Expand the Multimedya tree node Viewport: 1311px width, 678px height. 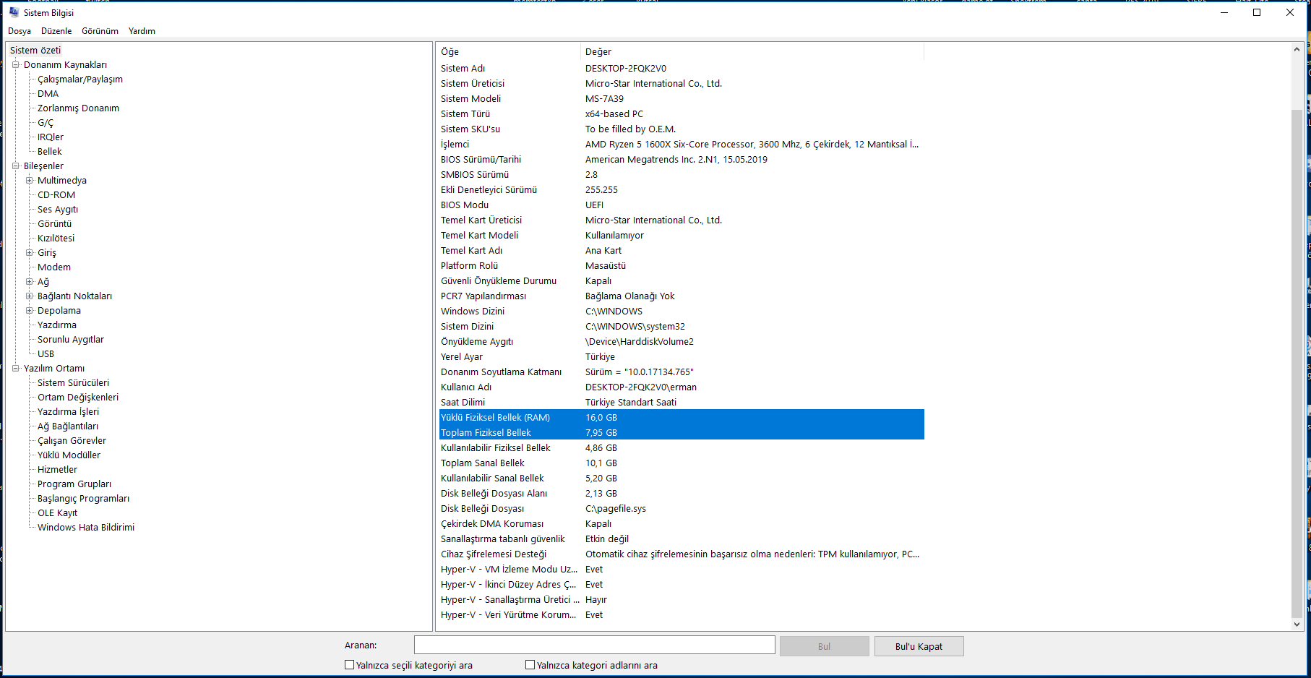(x=30, y=181)
